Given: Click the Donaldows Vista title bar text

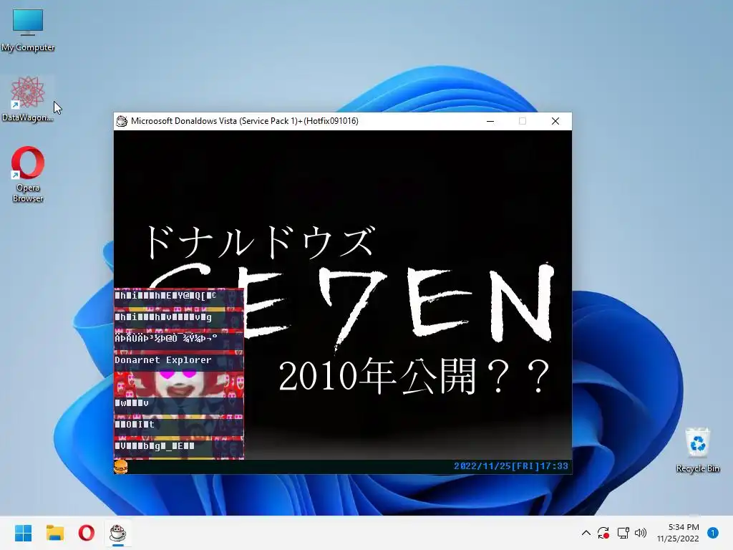Looking at the screenshot, I should point(245,121).
